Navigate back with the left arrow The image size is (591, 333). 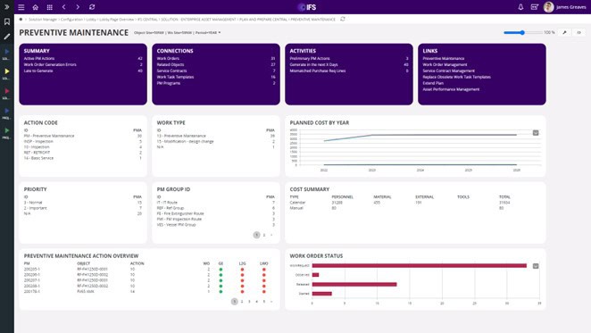[x=63, y=7]
